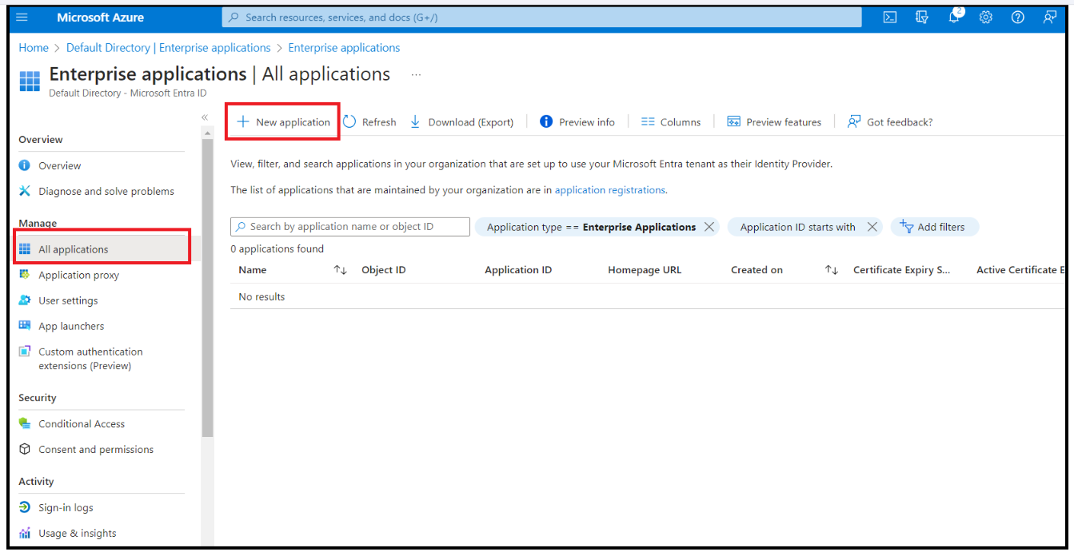Click the Object ID column header

point(384,270)
